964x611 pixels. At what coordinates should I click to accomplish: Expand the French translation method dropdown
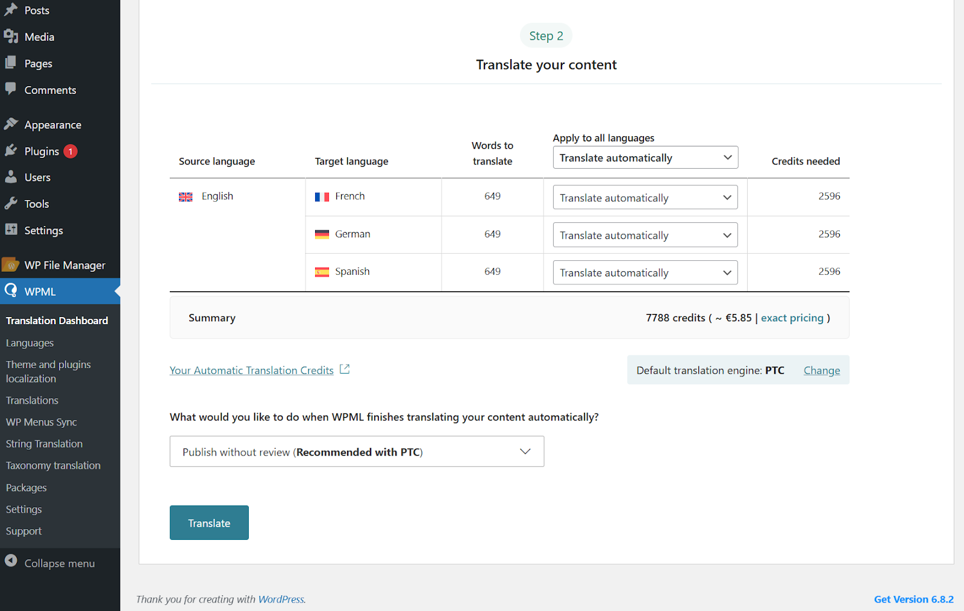[x=645, y=198]
